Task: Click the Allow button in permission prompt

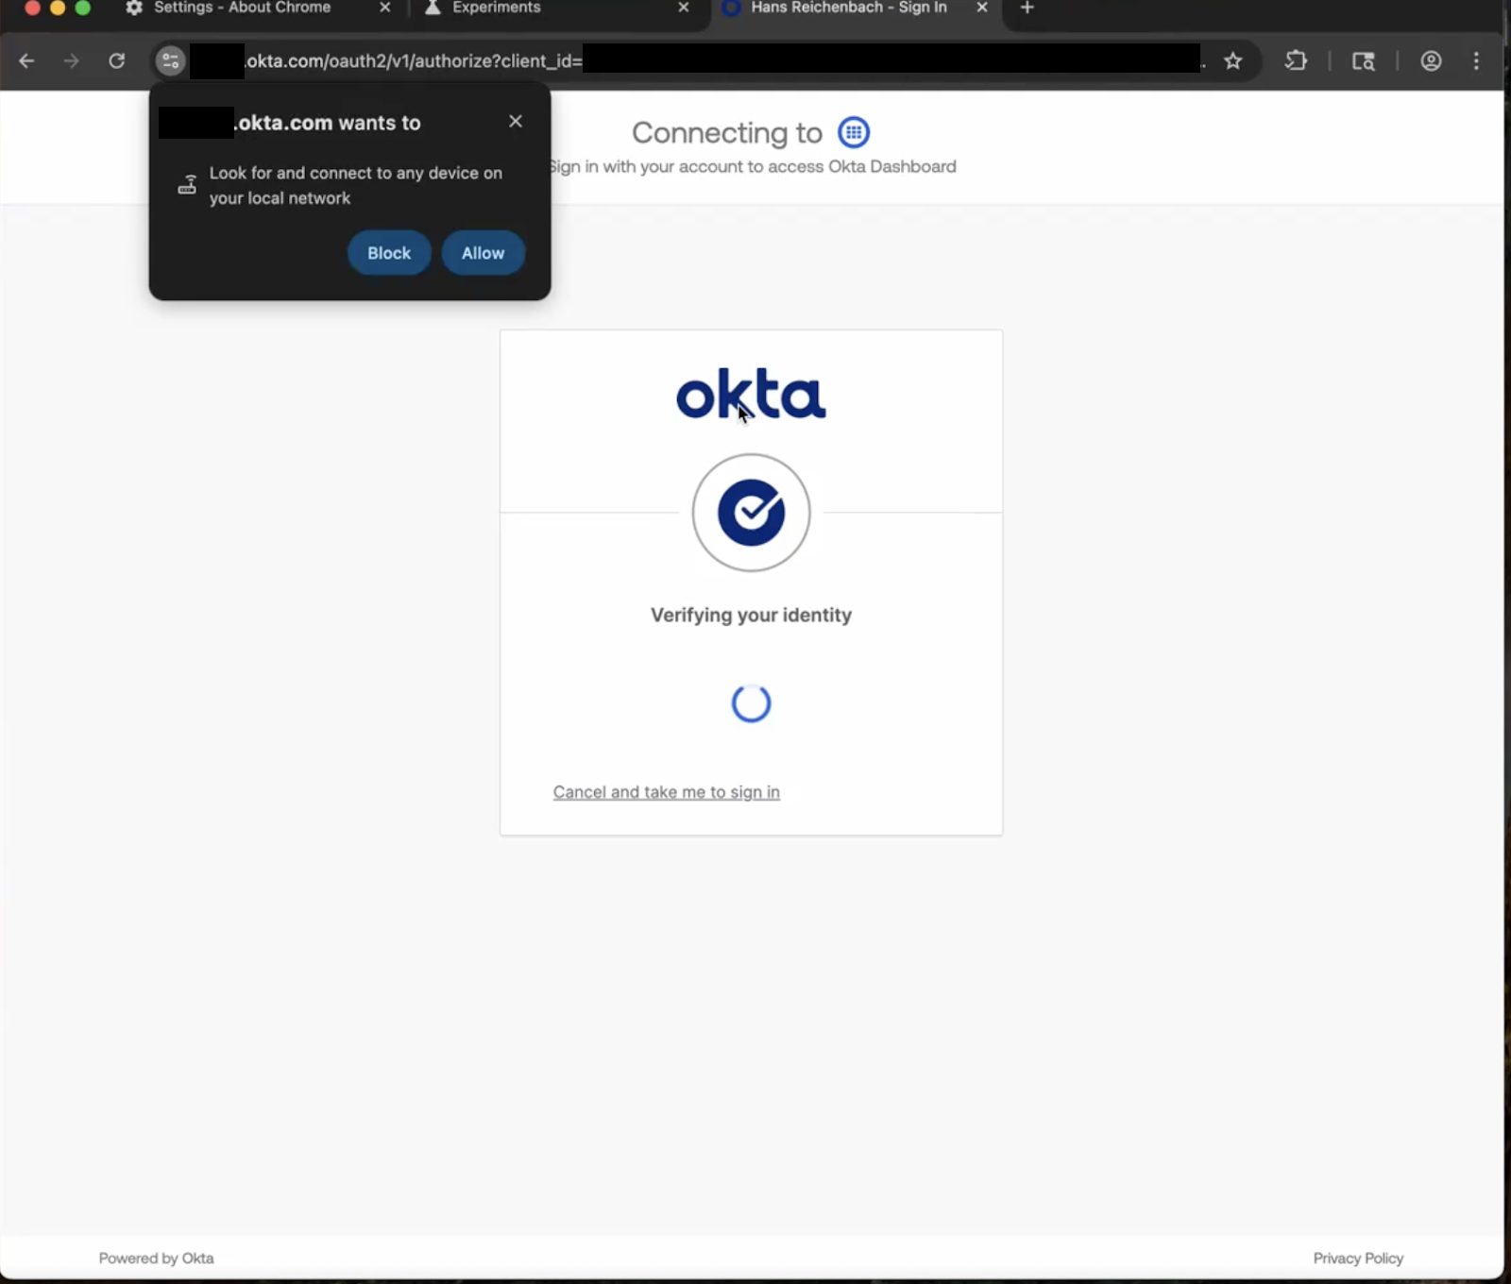Action: click(483, 252)
